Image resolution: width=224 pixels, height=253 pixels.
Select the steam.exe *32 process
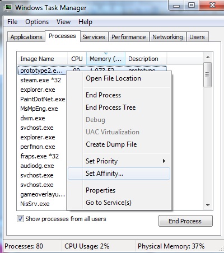click(x=41, y=80)
